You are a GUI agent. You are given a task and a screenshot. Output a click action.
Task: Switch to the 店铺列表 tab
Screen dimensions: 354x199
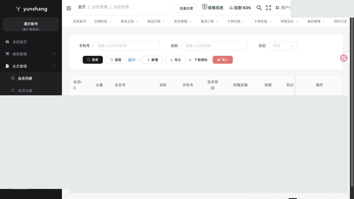[101, 22]
